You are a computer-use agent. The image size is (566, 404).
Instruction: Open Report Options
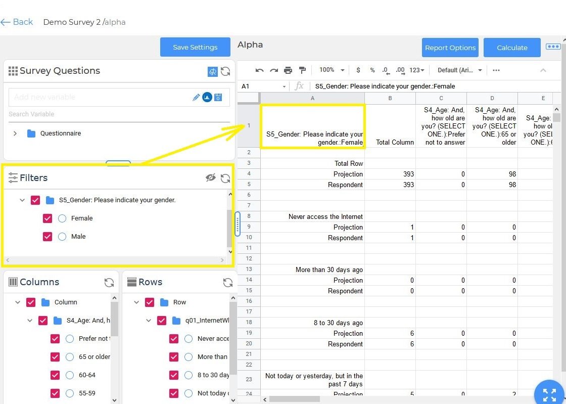[450, 48]
